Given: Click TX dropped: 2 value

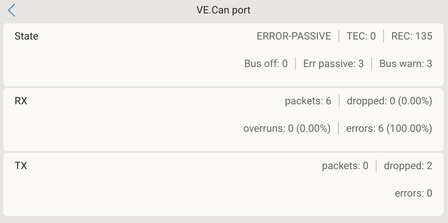Looking at the screenshot, I should pyautogui.click(x=408, y=166).
